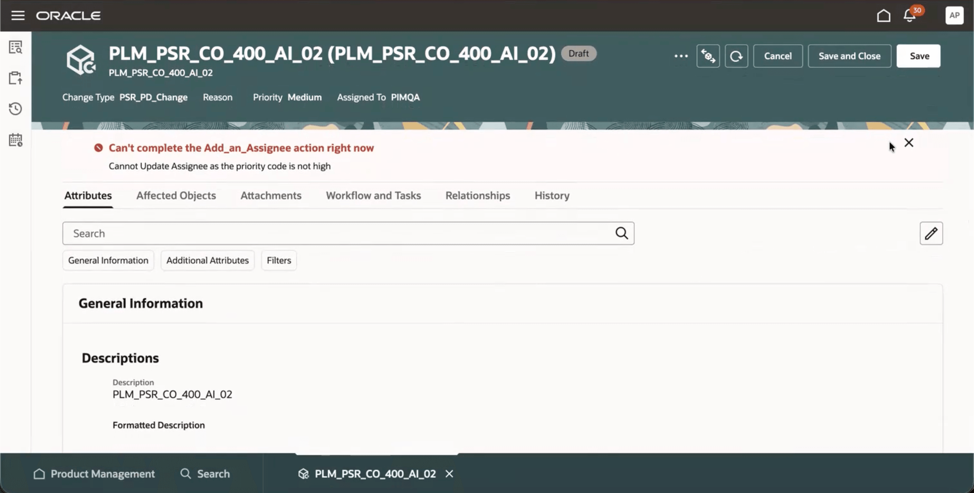
Task: Select the Additional Attributes chip
Action: click(207, 260)
